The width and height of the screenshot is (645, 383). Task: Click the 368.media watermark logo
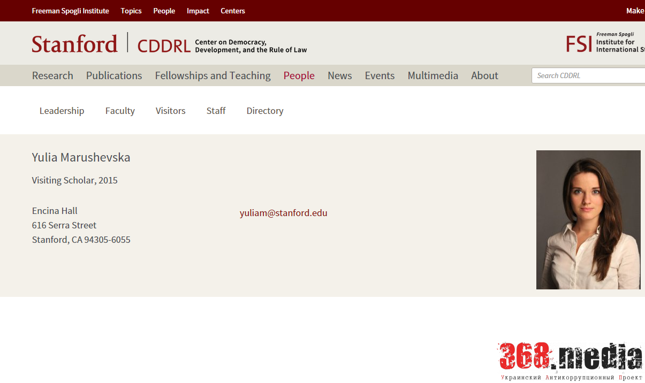tap(571, 357)
